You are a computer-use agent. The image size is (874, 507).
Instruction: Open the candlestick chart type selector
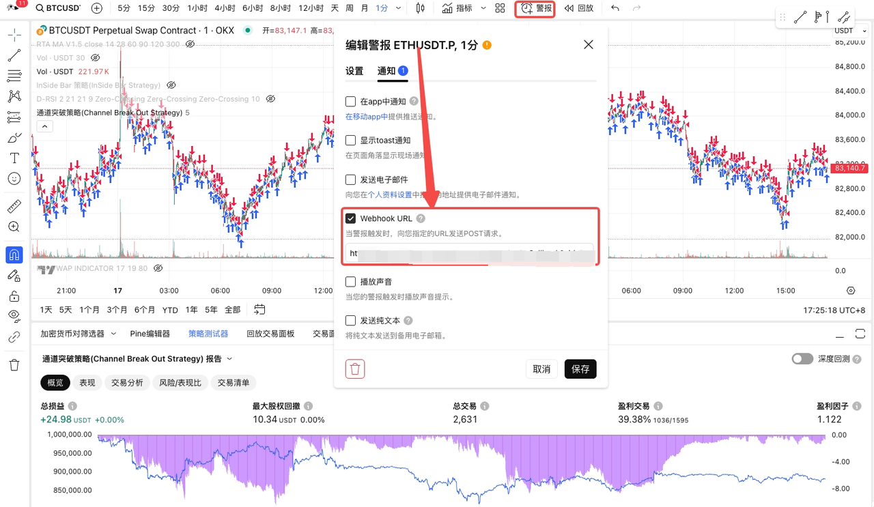pos(421,8)
